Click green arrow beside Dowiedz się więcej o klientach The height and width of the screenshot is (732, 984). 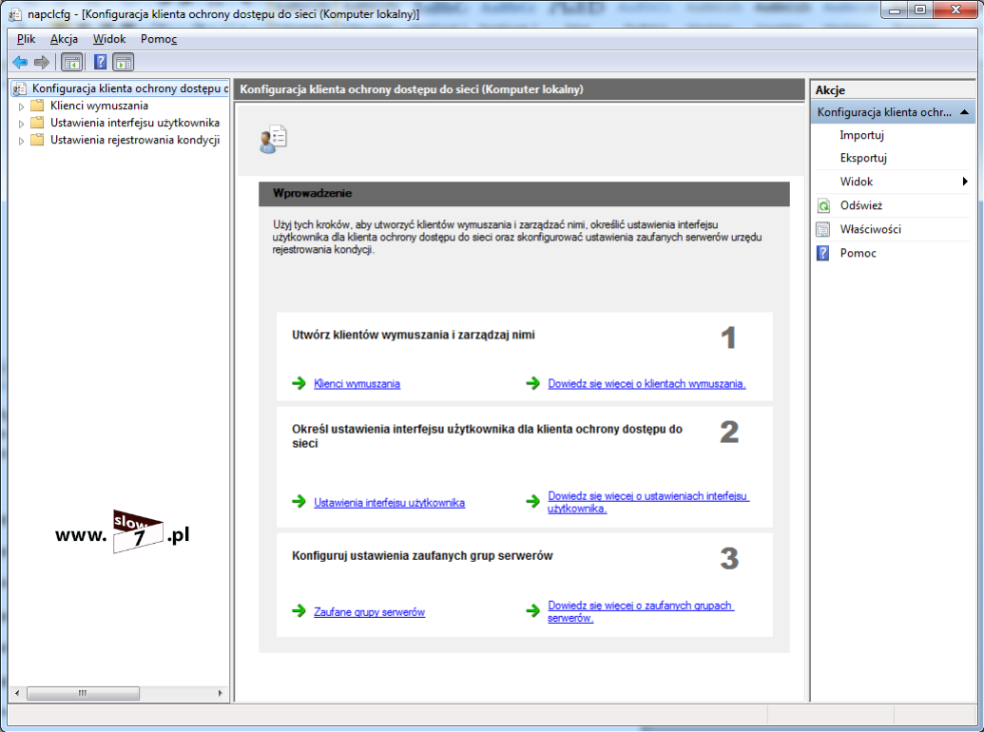[532, 383]
